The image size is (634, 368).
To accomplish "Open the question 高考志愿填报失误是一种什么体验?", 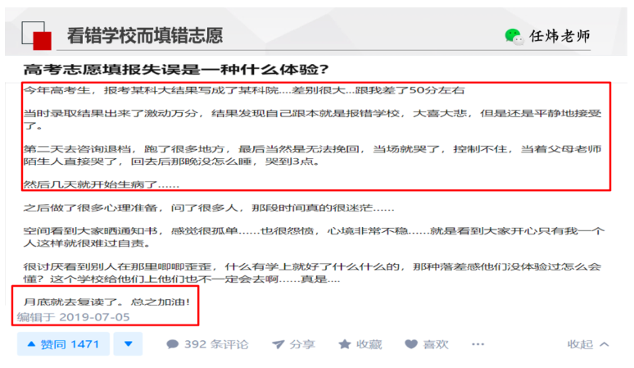I will point(176,70).
